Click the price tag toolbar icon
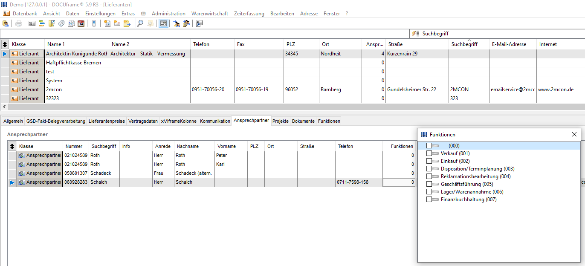 click(x=61, y=23)
